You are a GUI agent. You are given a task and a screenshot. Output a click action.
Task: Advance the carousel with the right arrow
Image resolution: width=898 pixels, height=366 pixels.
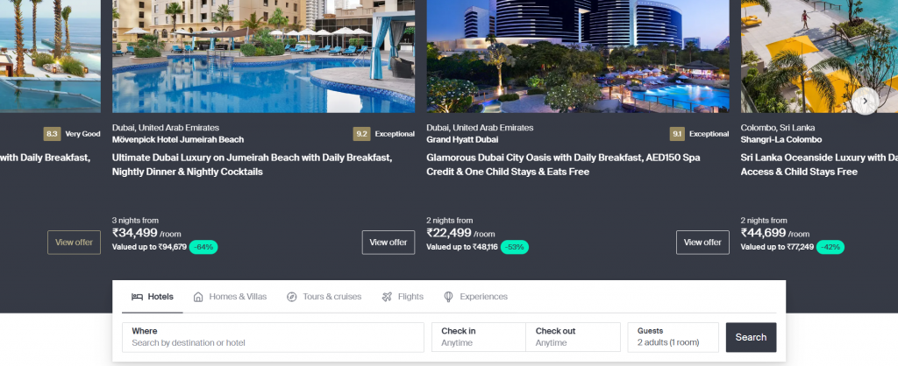(x=865, y=102)
